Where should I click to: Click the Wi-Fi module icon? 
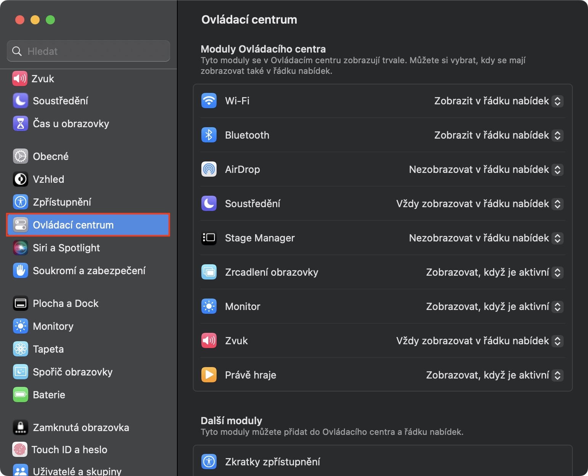pyautogui.click(x=209, y=101)
